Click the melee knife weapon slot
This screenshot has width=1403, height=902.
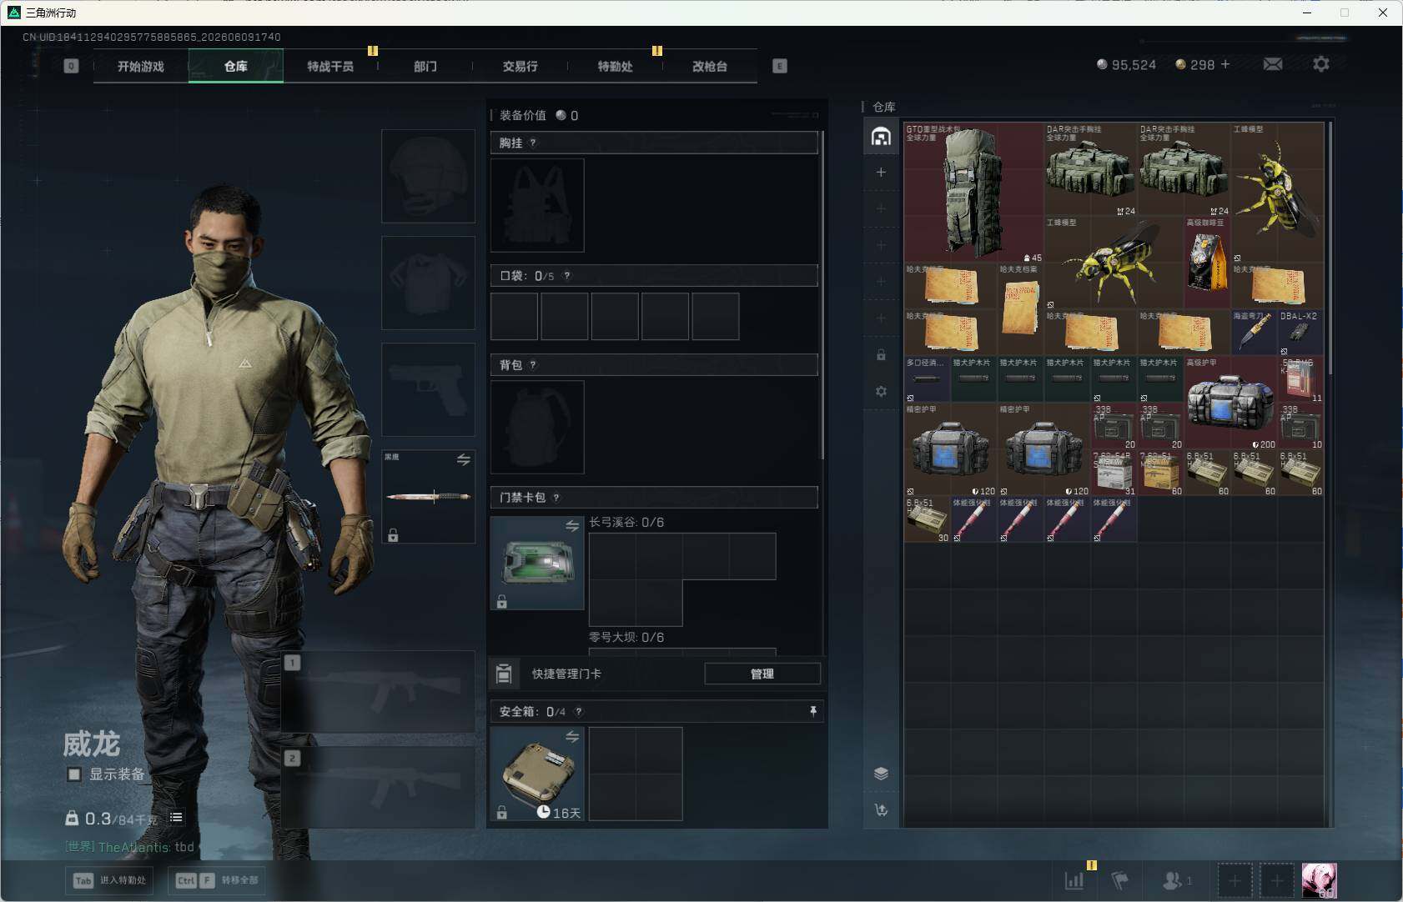[x=429, y=497]
